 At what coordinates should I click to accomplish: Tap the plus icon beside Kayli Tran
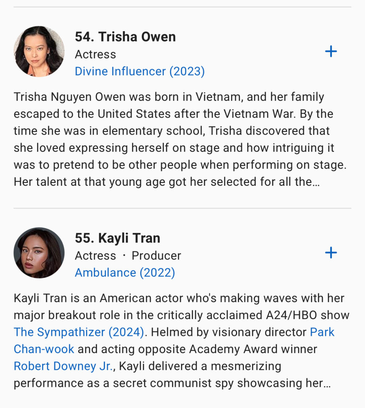point(331,253)
